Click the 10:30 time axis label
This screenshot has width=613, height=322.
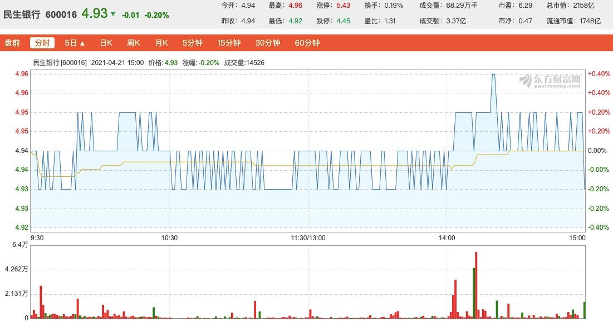click(x=169, y=237)
